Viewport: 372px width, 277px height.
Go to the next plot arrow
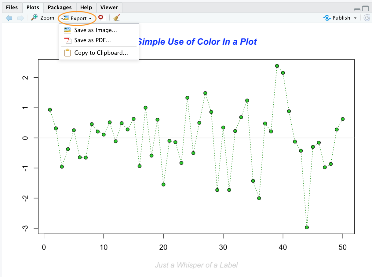click(20, 18)
